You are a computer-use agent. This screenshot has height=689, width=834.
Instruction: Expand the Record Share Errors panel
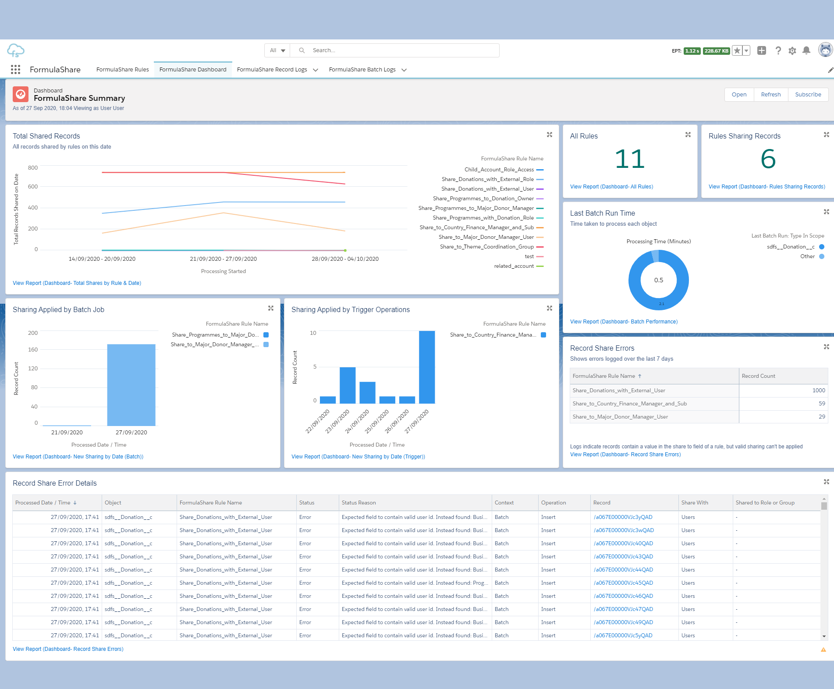pos(827,347)
